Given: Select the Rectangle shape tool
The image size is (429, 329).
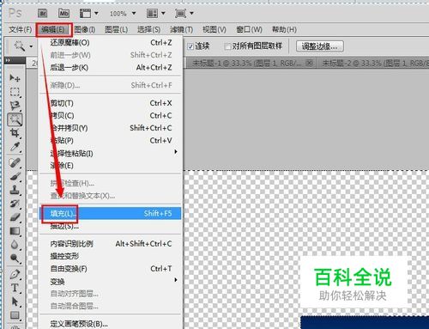Looking at the screenshot, I should tap(15, 315).
